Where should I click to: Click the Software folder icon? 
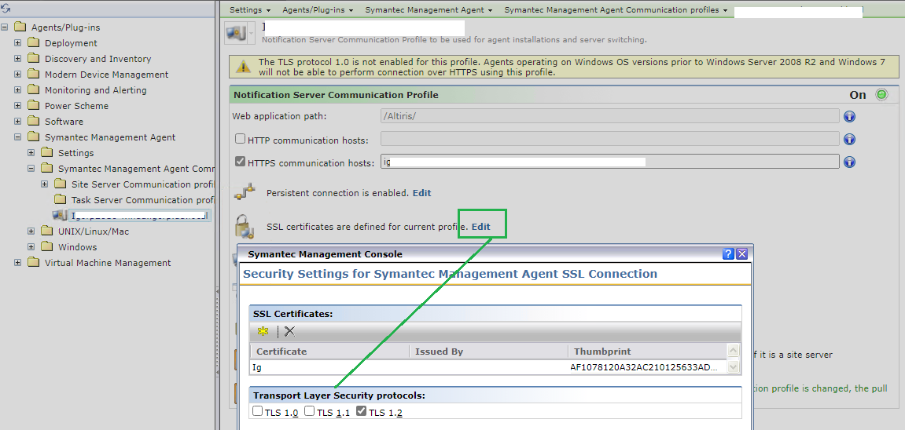[x=35, y=122]
